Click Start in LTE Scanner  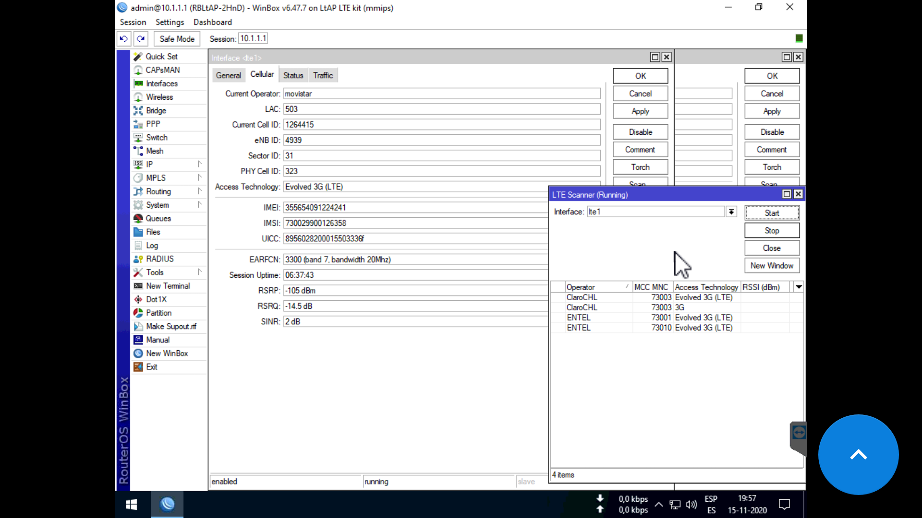(772, 213)
